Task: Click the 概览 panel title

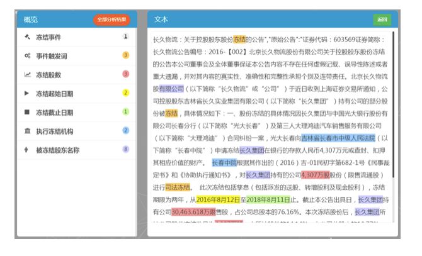Action: point(31,19)
